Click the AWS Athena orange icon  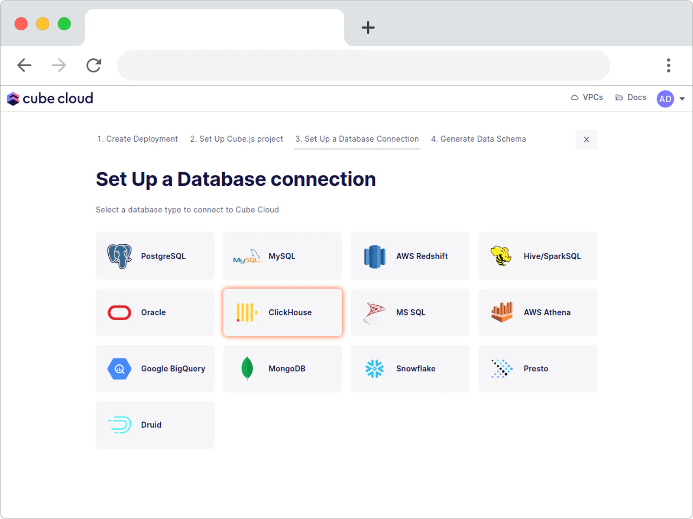click(x=502, y=312)
